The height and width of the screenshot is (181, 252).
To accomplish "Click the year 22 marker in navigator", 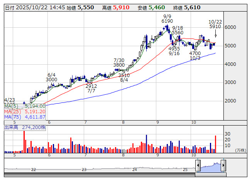I will [x=33, y=169].
